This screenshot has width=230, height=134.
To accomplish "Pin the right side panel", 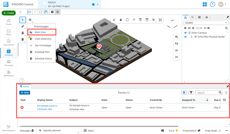I will [228, 17].
